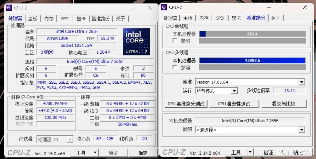Click 确定 button in left window

tap(143, 153)
